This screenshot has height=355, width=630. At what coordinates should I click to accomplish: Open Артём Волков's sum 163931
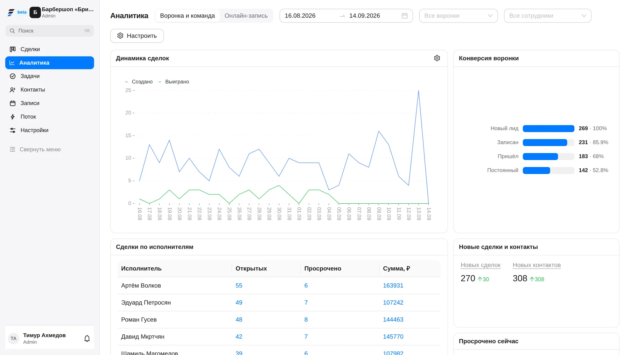(393, 285)
